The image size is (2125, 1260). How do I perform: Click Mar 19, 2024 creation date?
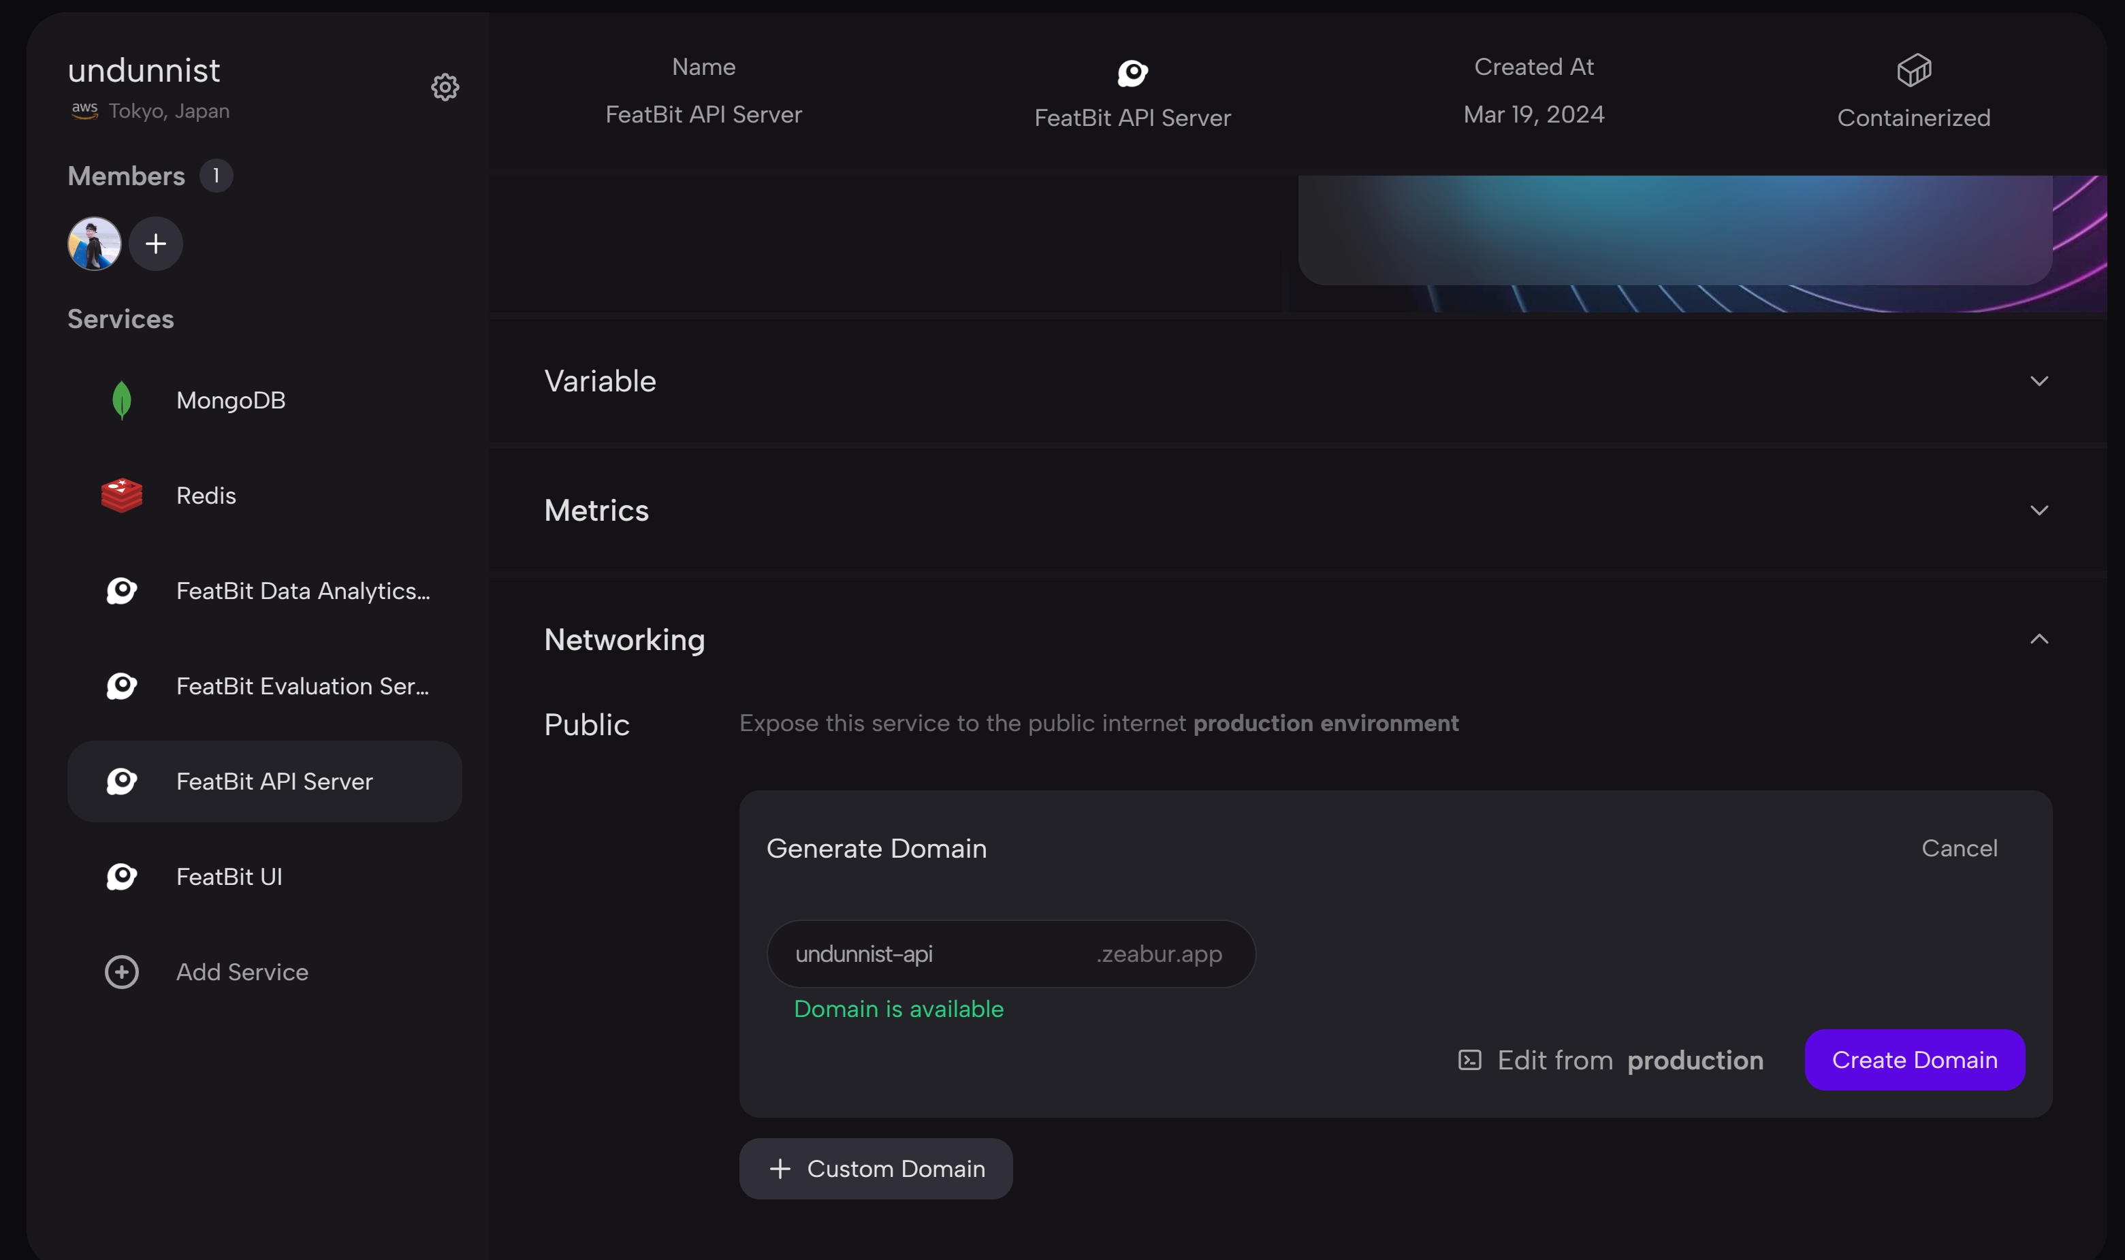click(1533, 114)
